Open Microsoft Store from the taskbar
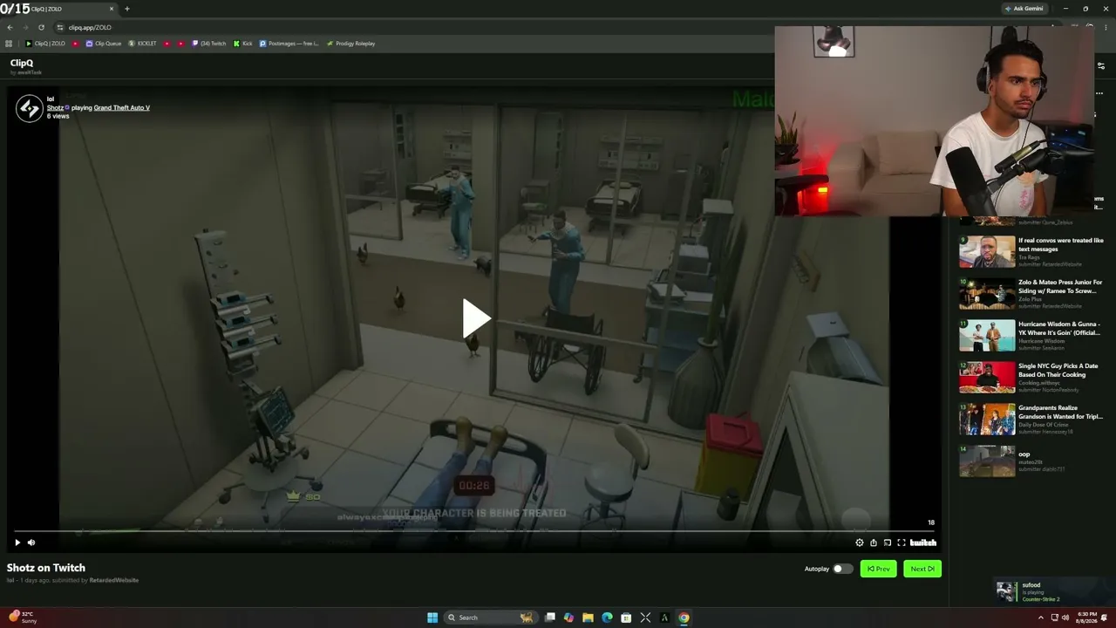1116x628 pixels. click(x=626, y=618)
